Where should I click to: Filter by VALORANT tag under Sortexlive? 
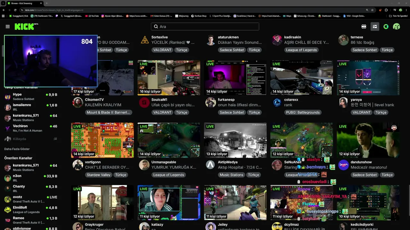162,50
